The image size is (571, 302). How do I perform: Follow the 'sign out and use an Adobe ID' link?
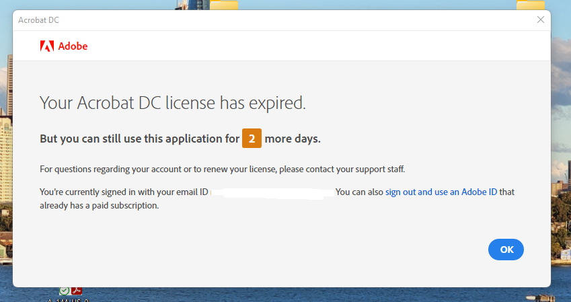[x=441, y=192]
